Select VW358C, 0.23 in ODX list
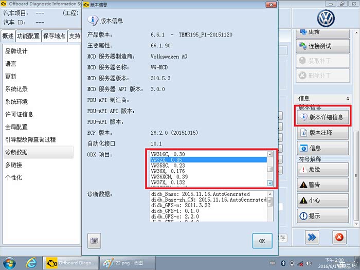Viewport: 360px width, 270px height. click(208, 165)
